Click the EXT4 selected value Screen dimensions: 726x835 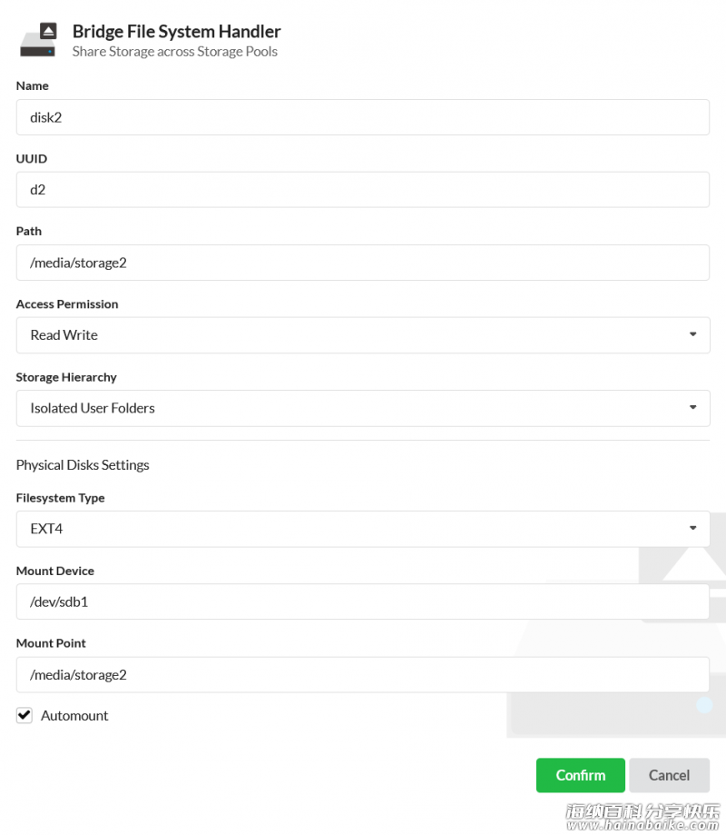click(x=46, y=529)
